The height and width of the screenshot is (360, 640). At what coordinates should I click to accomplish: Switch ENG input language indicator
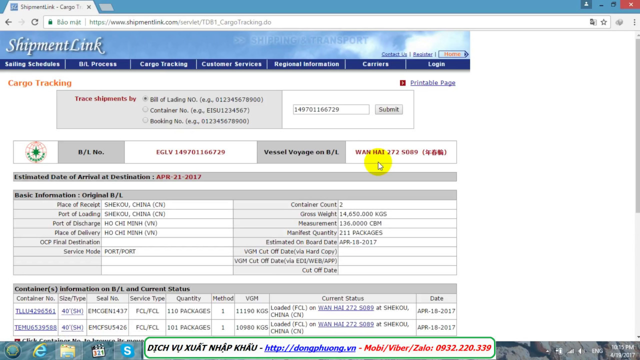pos(597,351)
